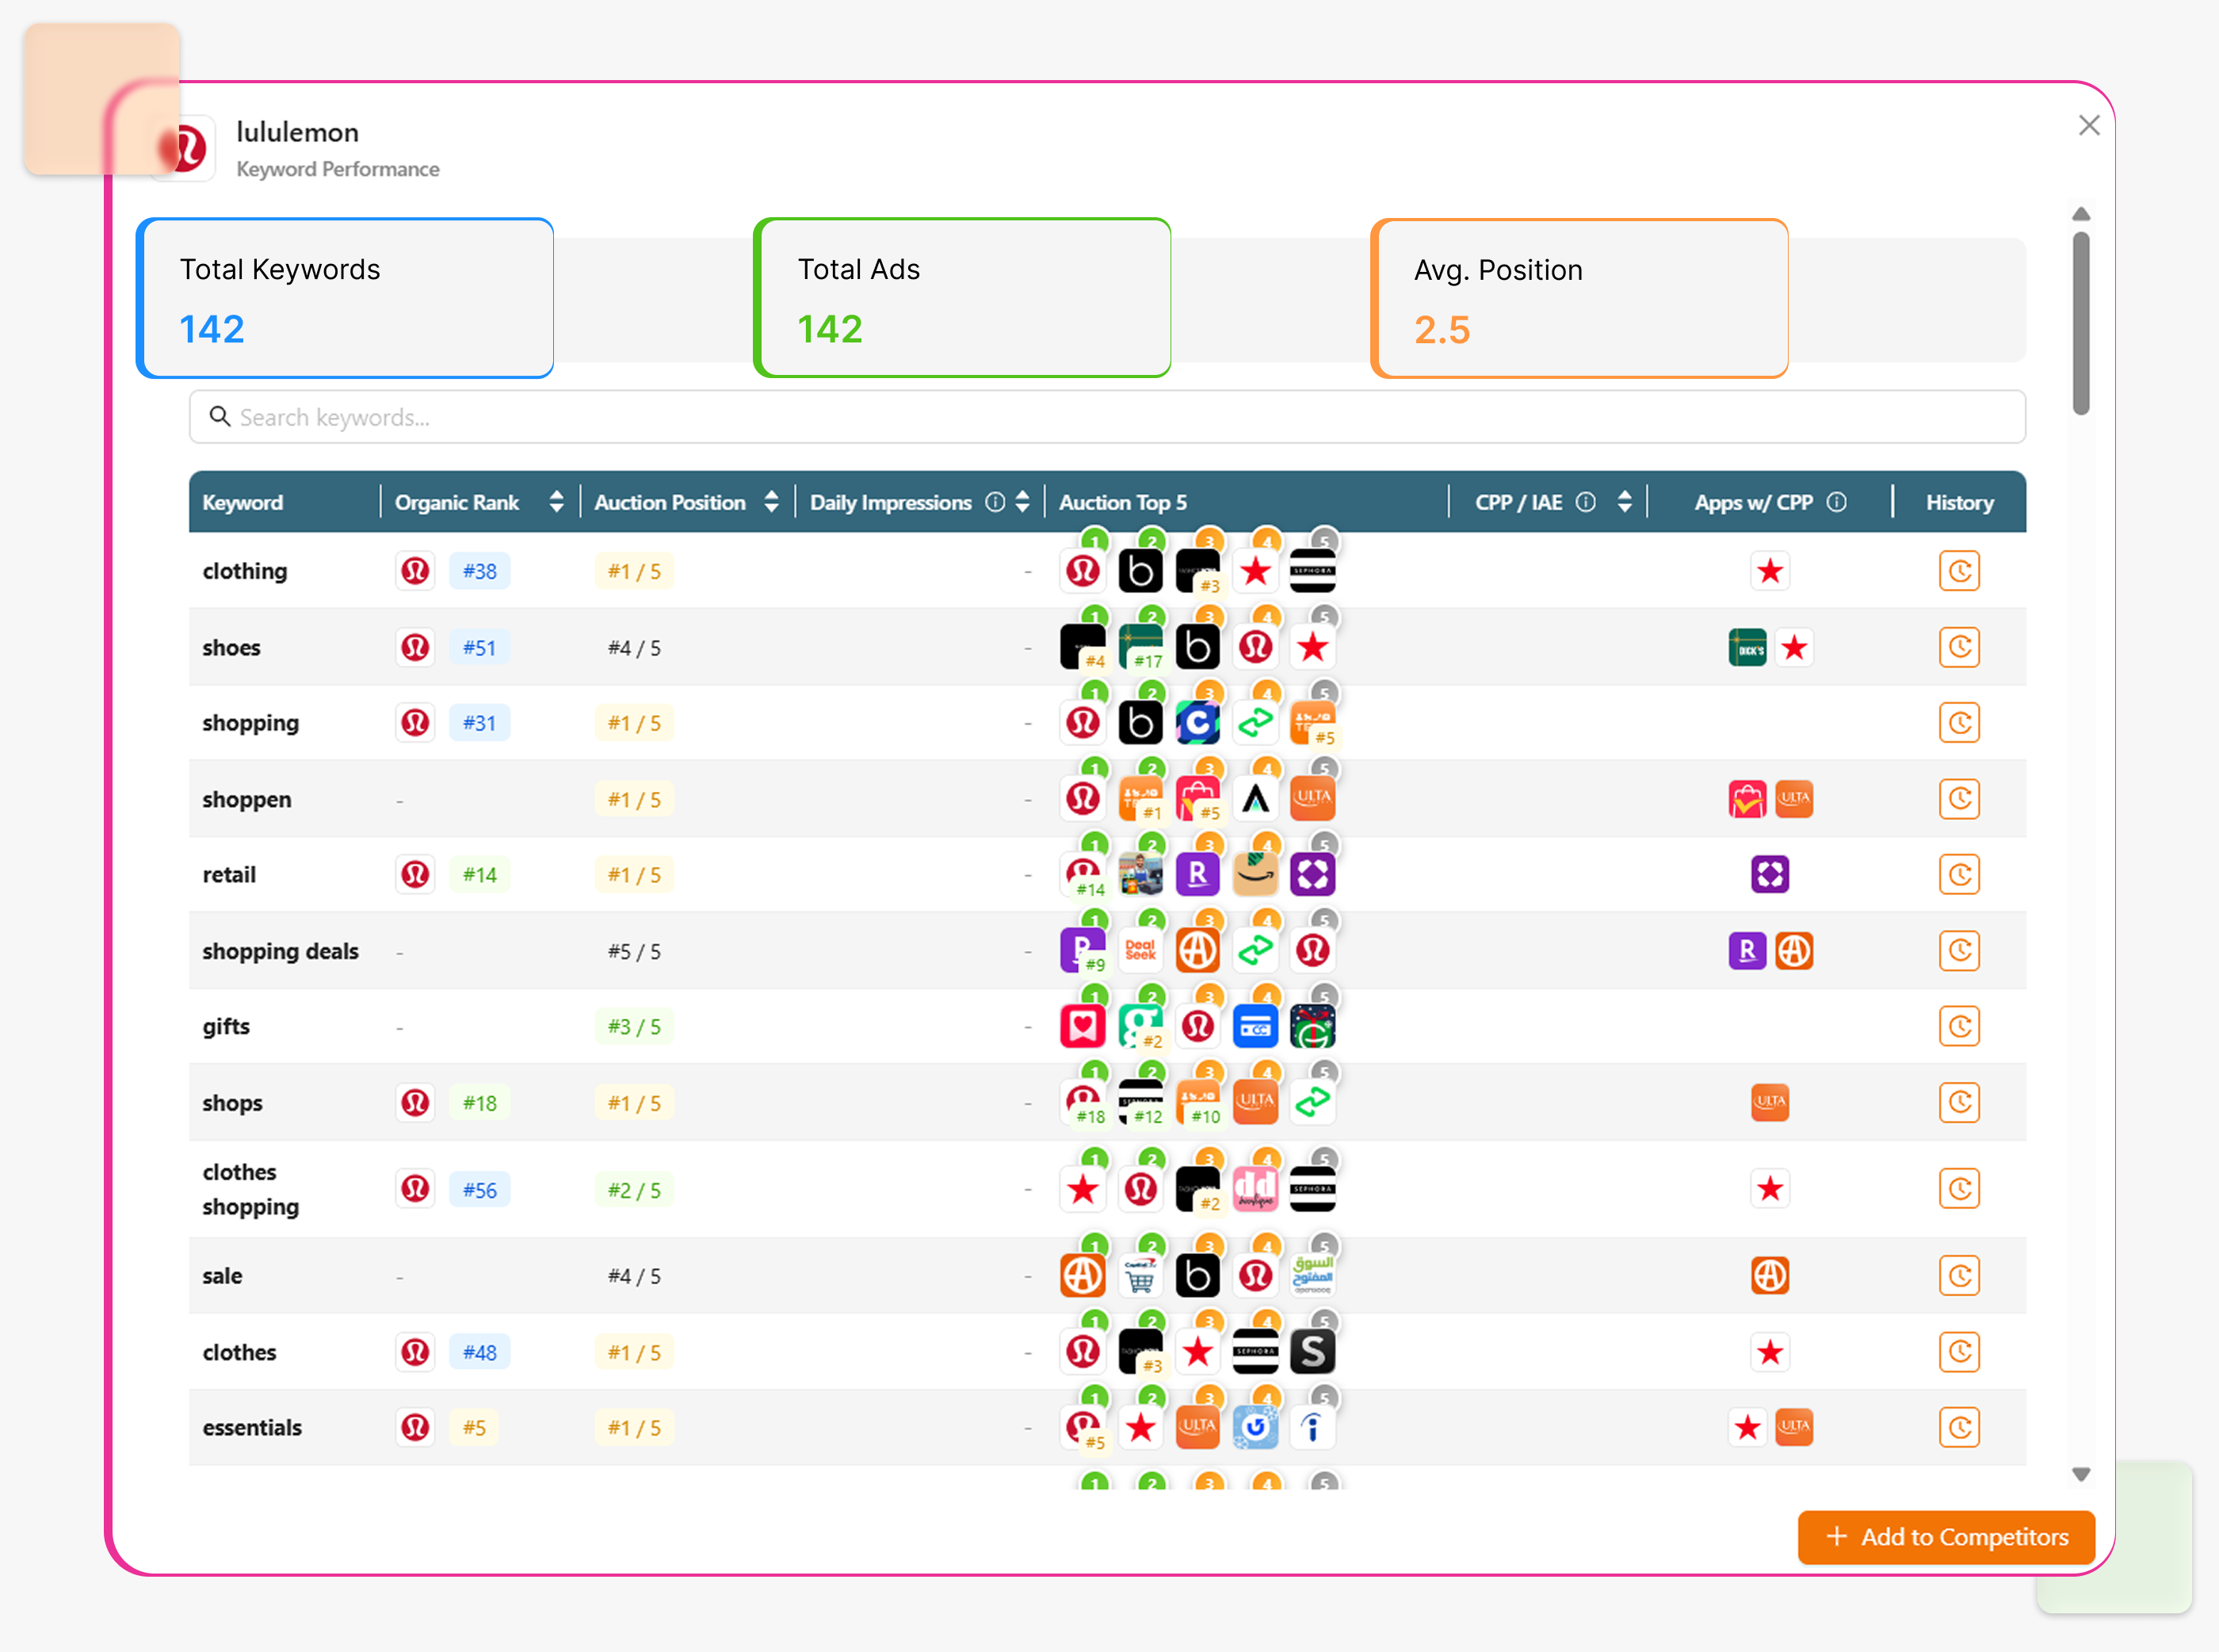Click the scroll up arrow
Viewport: 2219px width, 1652px height.
click(2081, 214)
